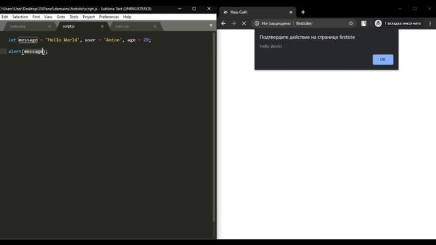Open the Edit menu in Sublime Text
436x245 pixels.
[5, 17]
